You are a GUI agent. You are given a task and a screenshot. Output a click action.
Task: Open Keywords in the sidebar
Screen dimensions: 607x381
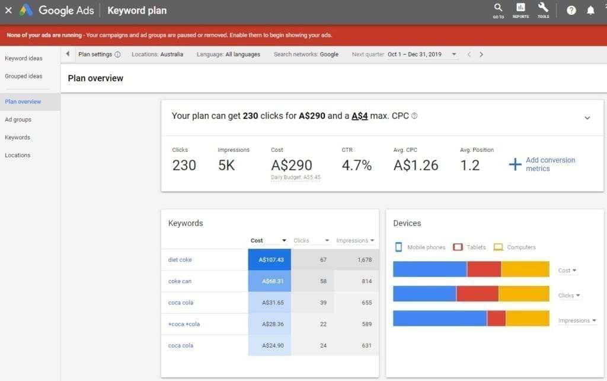[17, 138]
